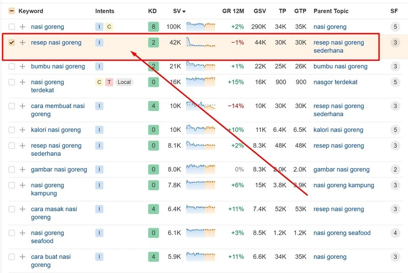Screen dimensions: 408x273
Task: Click the KD column header
Action: (x=152, y=11)
